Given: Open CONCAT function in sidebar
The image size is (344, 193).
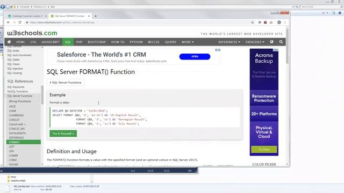Looking at the screenshot, I should coord(15,120).
